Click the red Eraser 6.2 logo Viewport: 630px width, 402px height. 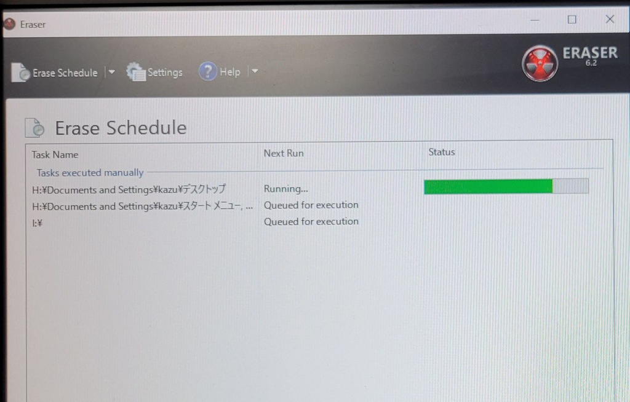[540, 64]
